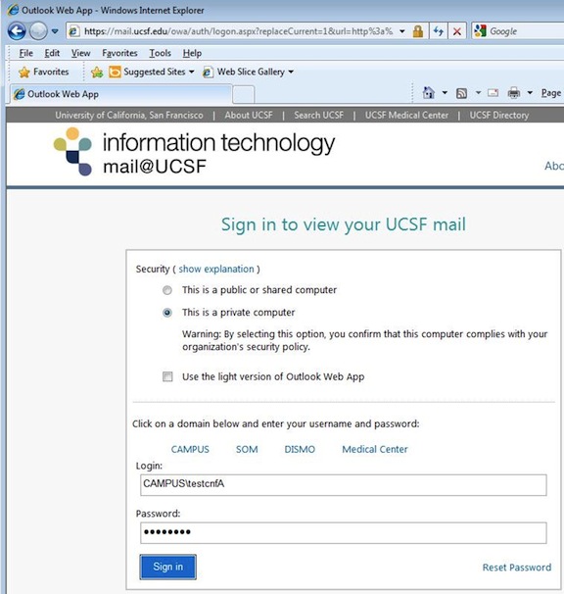Open the address bar history dropdown arrow
This screenshot has width=564, height=594.
click(x=402, y=31)
